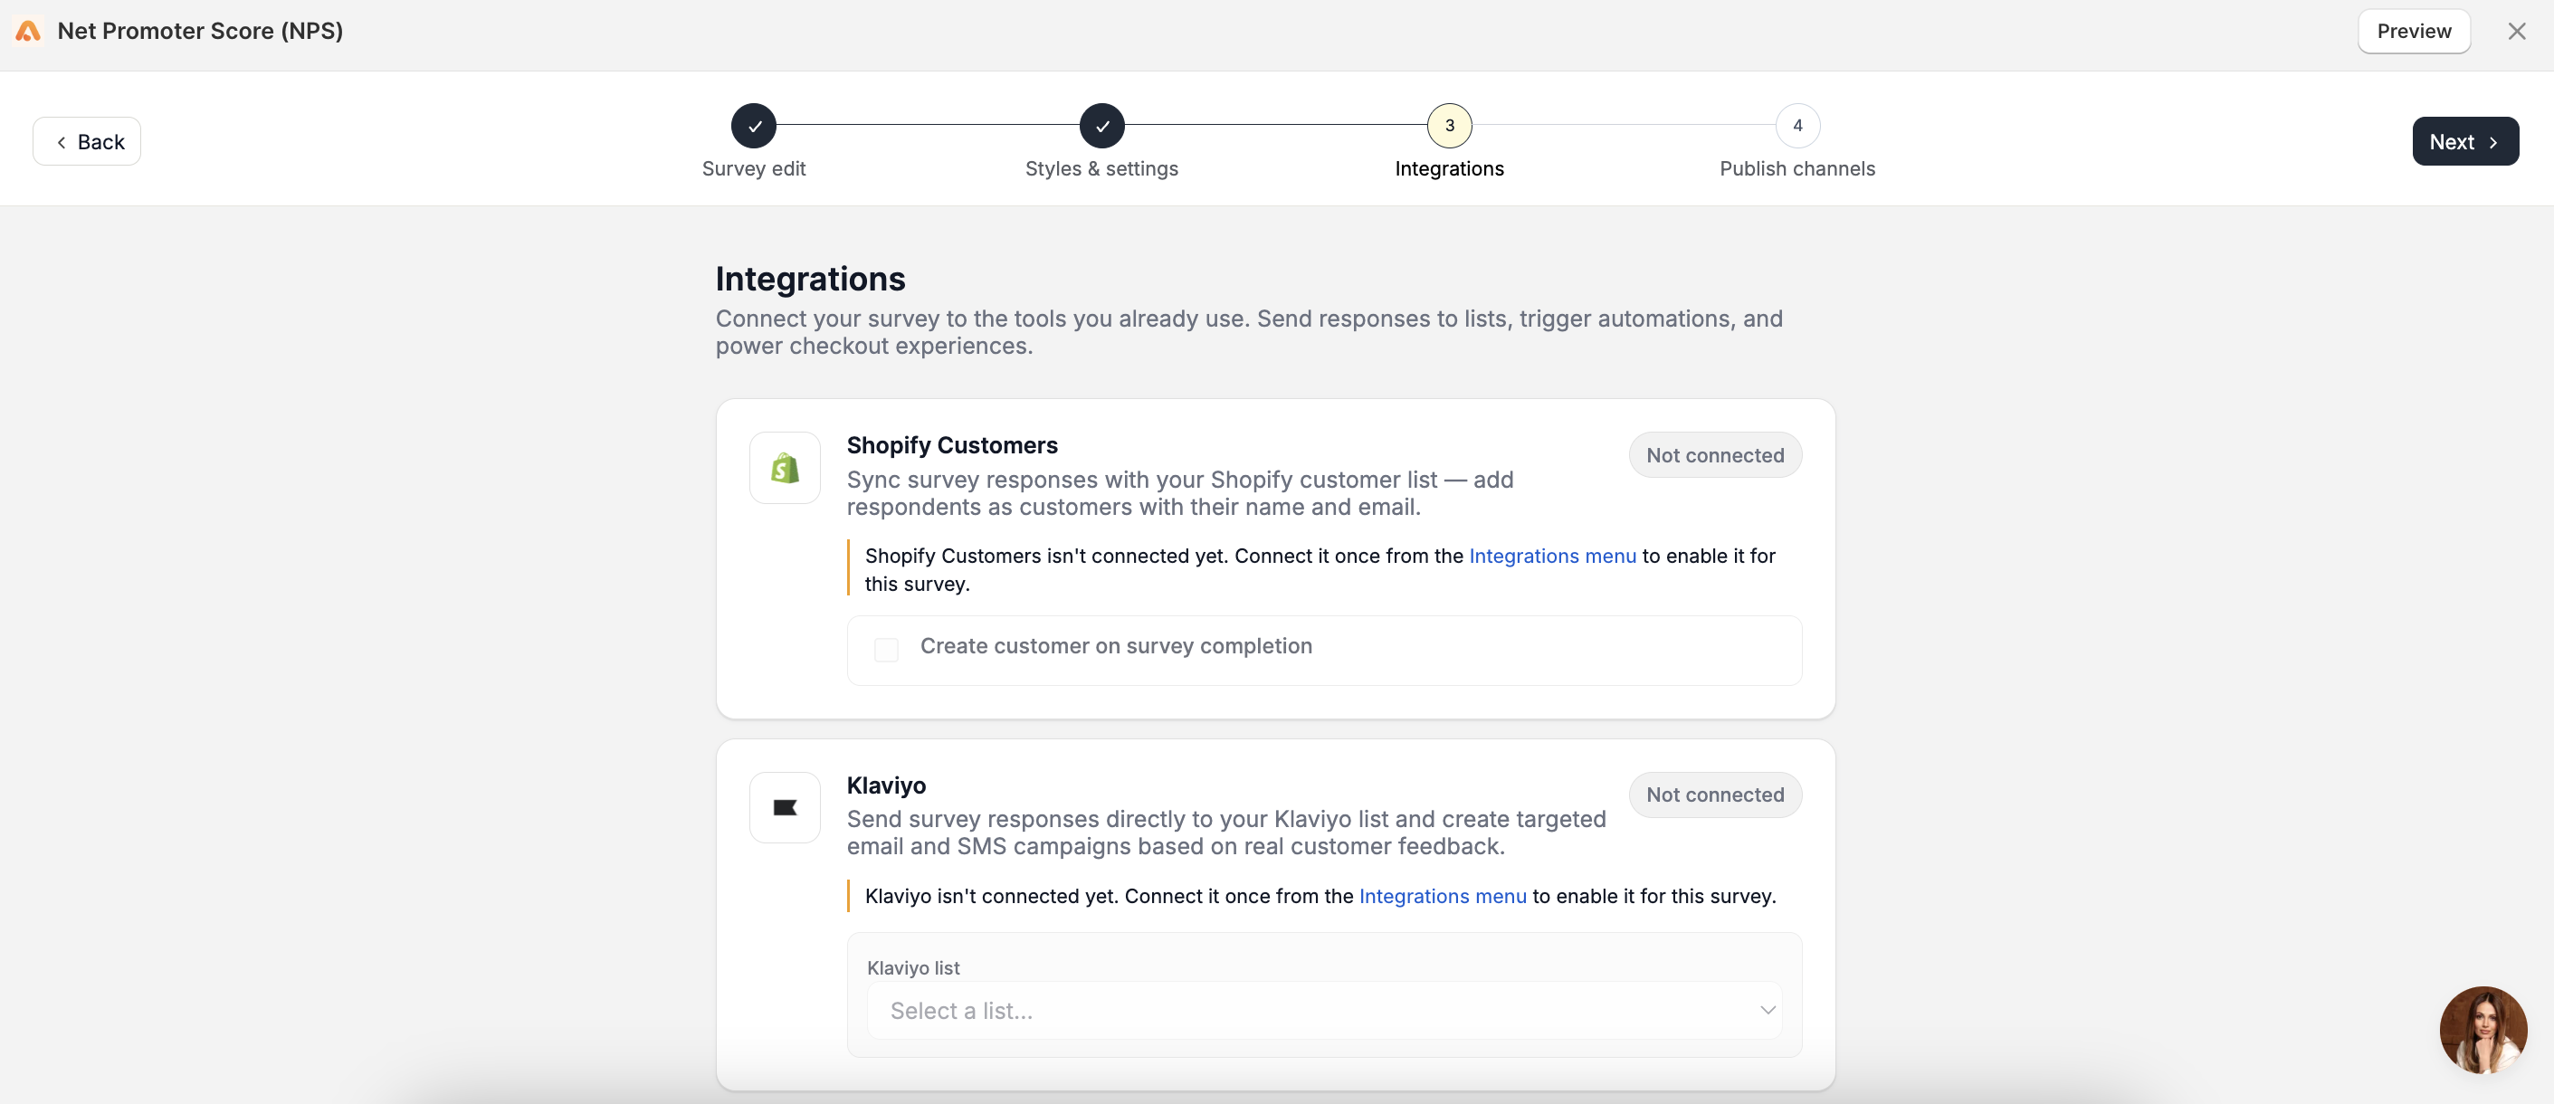This screenshot has height=1104, width=2554.
Task: Enable Create customer on survey completion checkbox
Action: pos(886,649)
